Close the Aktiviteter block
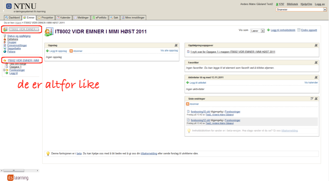Viewport: 329px width, 181px height. [x=316, y=77]
